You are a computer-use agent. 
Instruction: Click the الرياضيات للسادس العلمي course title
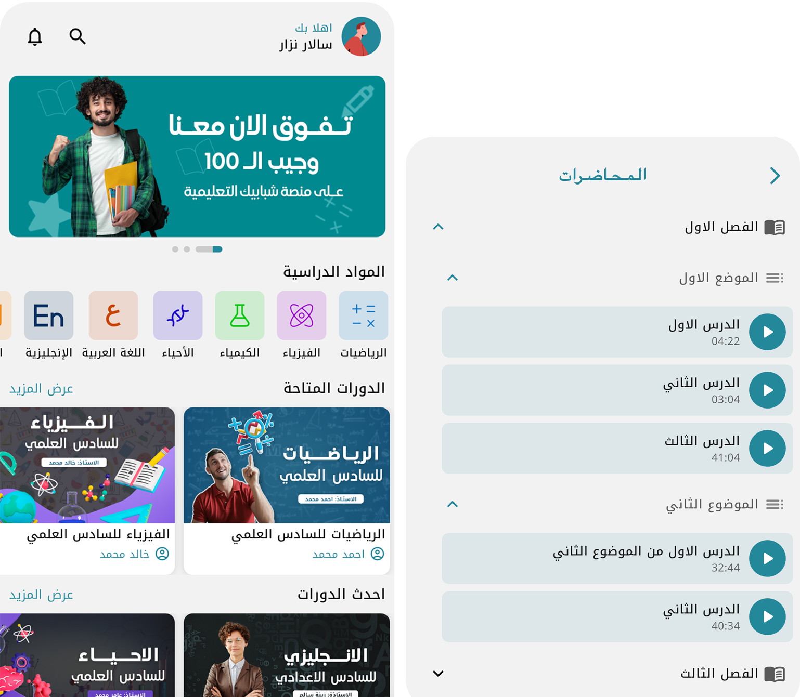308,534
